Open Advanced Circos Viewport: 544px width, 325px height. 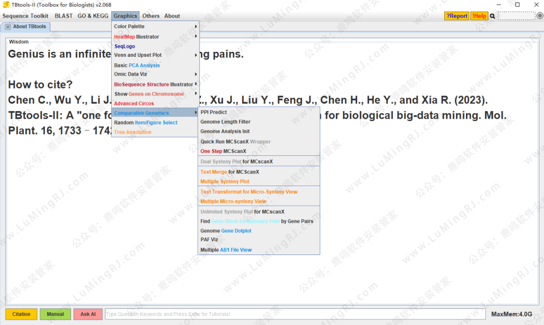155,103
